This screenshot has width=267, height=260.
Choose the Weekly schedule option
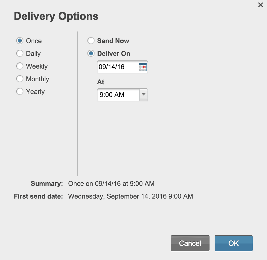pyautogui.click(x=20, y=66)
